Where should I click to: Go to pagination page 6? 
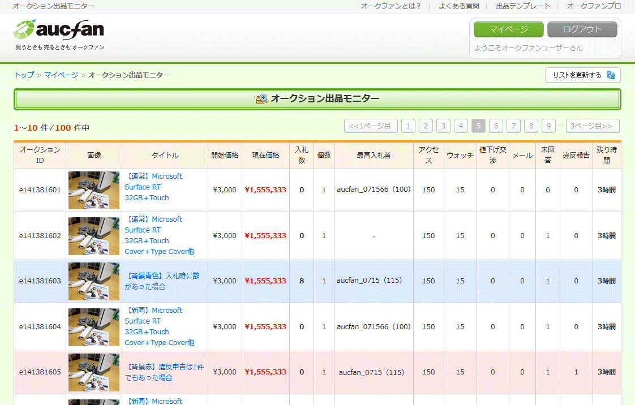point(496,126)
